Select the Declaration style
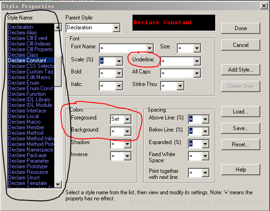 [x=31, y=27]
